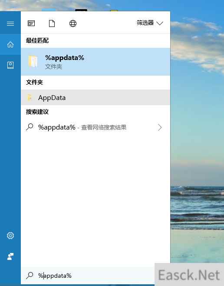This screenshot has width=224, height=286.
Task: Open %appdata% 查看网络搜索结果 suggestion
Action: 96,127
